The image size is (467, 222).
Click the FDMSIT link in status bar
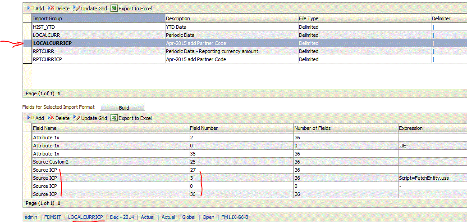click(53, 217)
